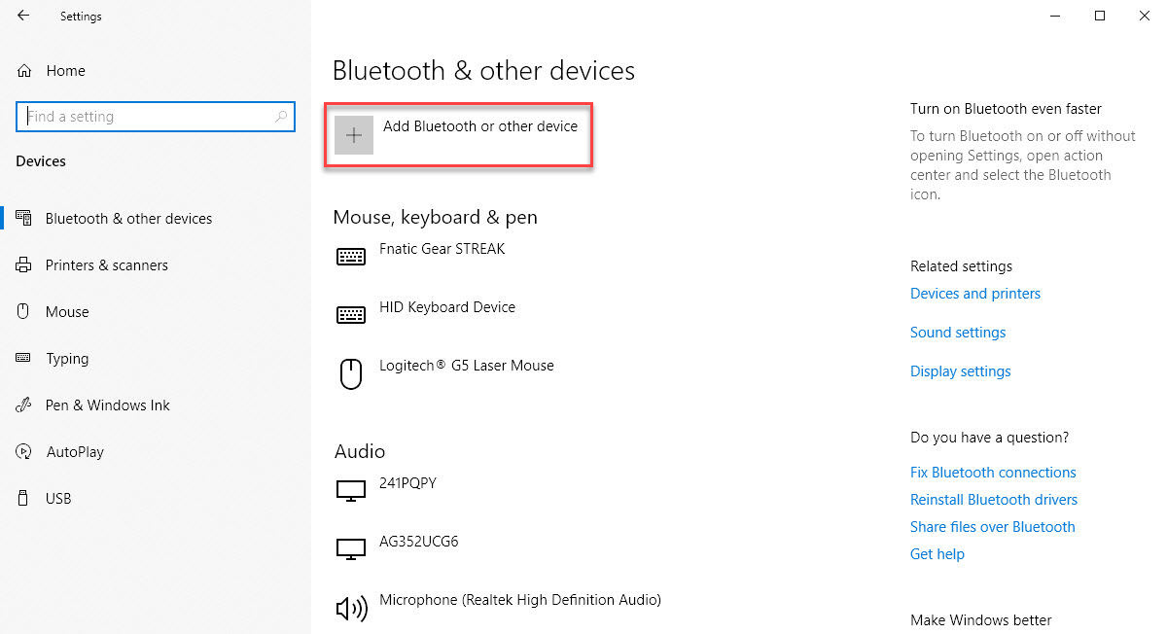Click the Logitech G5 mouse icon

351,374
